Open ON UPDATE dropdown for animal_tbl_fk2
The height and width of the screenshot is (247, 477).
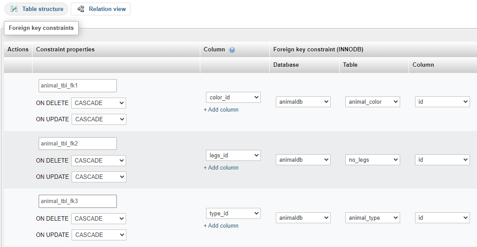pyautogui.click(x=99, y=177)
